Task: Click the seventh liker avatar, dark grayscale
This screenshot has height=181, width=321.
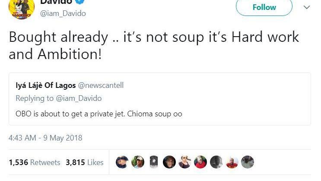Action: (216, 162)
